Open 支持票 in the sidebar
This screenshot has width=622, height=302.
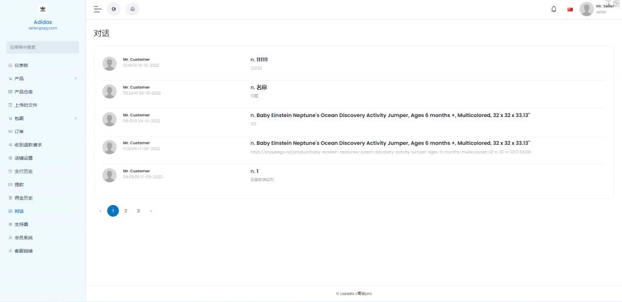(21, 224)
